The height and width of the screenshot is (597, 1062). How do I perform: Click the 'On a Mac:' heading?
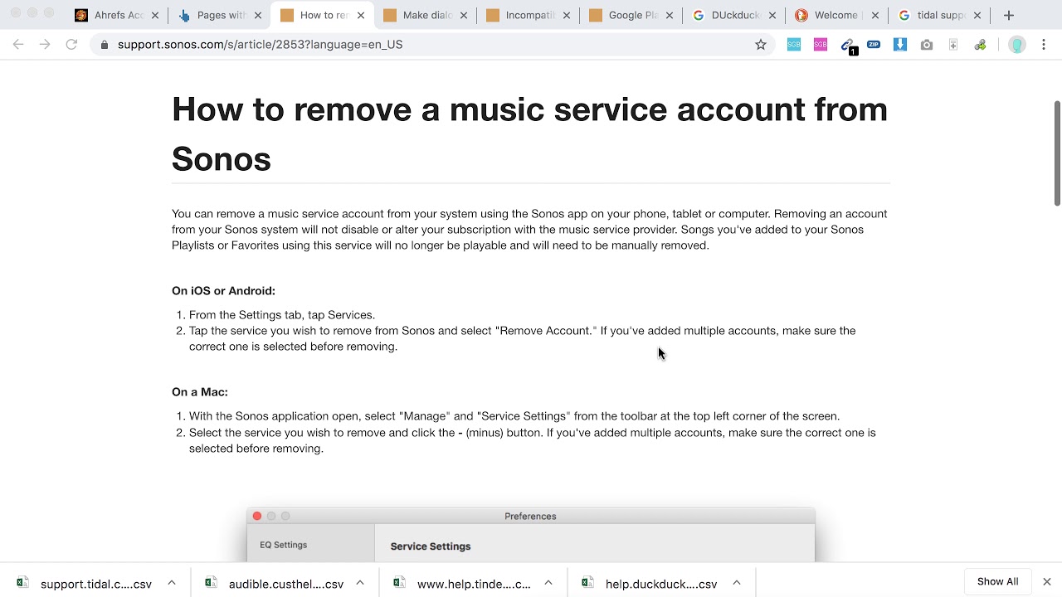[x=200, y=392]
